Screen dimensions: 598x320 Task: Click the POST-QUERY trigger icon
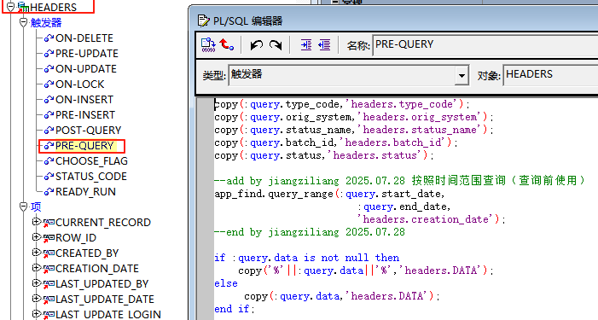tap(49, 130)
